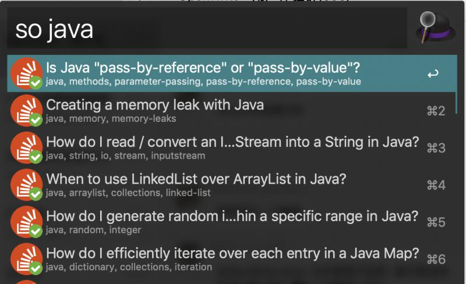Select the InputStream into a String result
Viewport: 466px width, 284px height.
coord(232,148)
